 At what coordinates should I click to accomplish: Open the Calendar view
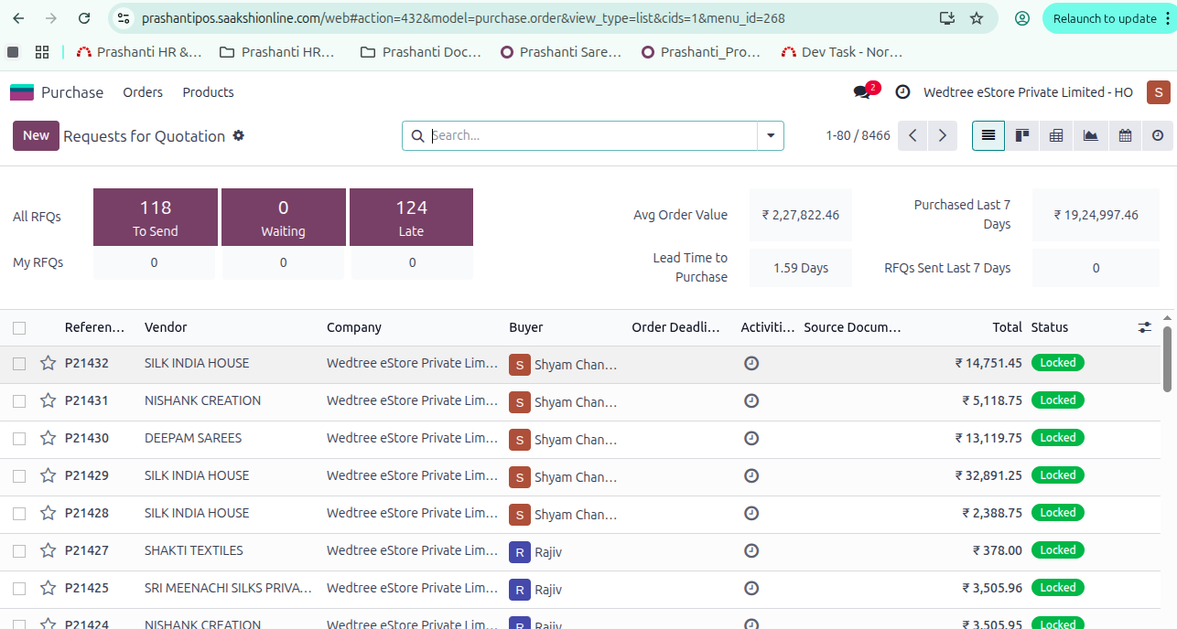1125,135
